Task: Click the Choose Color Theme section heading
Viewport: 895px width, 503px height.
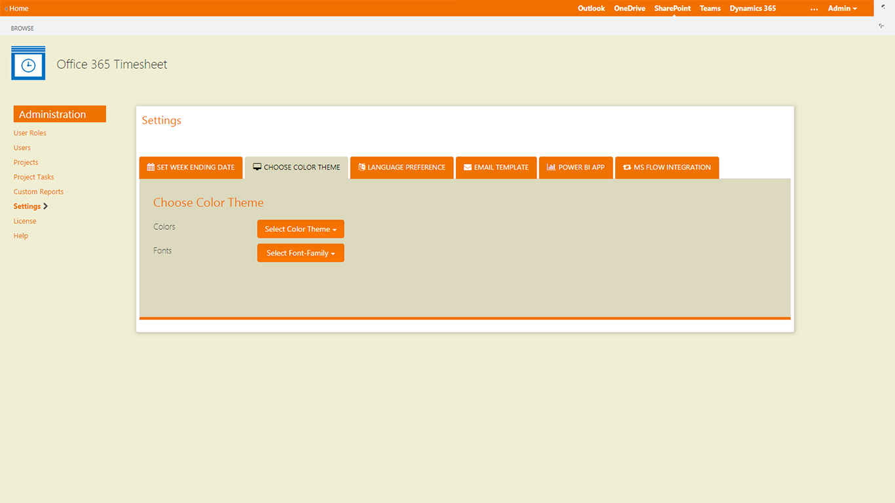Action: point(208,203)
